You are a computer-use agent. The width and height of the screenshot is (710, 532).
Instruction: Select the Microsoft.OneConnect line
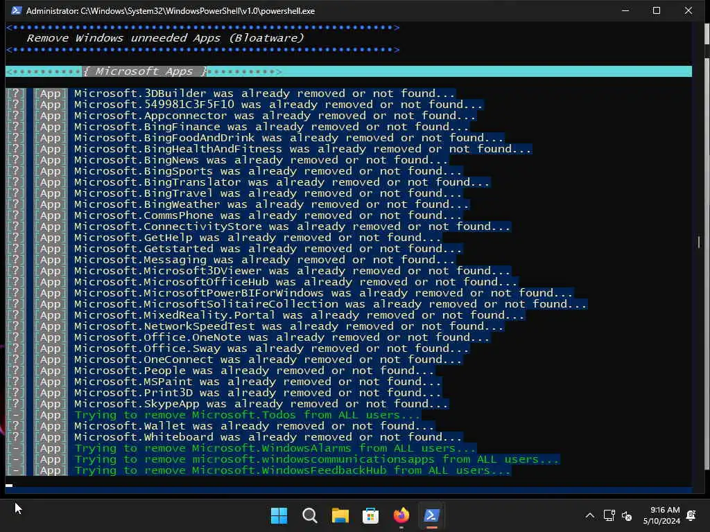coord(268,360)
